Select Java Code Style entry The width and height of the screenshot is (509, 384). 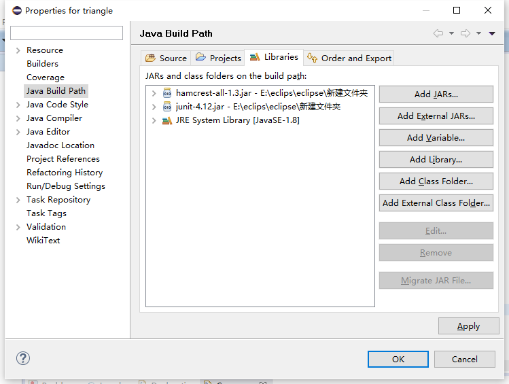coord(58,105)
